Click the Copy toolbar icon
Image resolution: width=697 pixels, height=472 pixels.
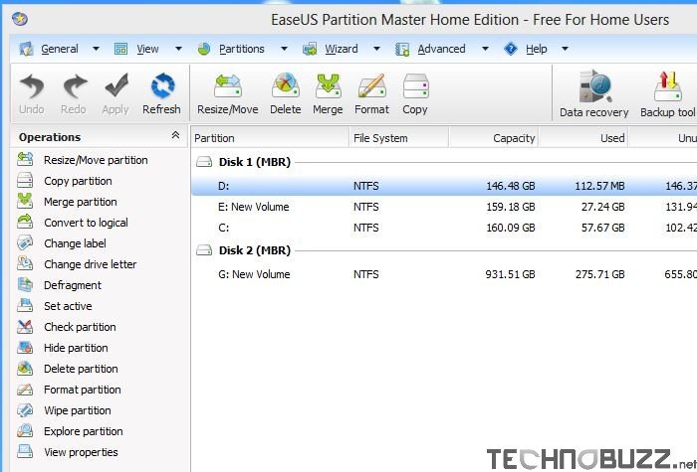pyautogui.click(x=415, y=85)
